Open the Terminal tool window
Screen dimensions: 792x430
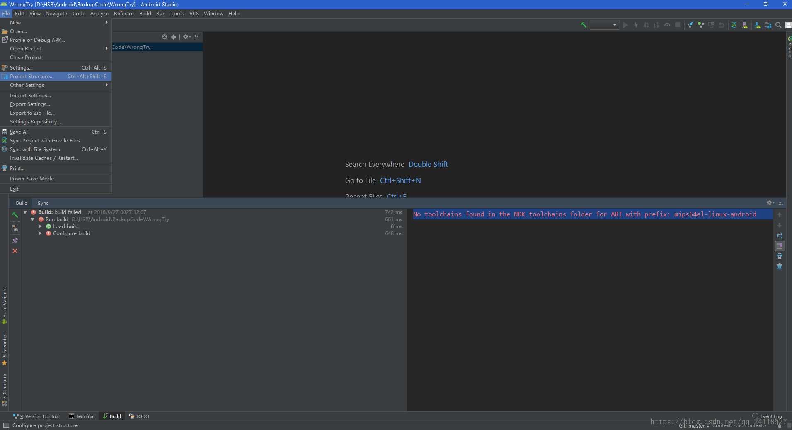[82, 416]
